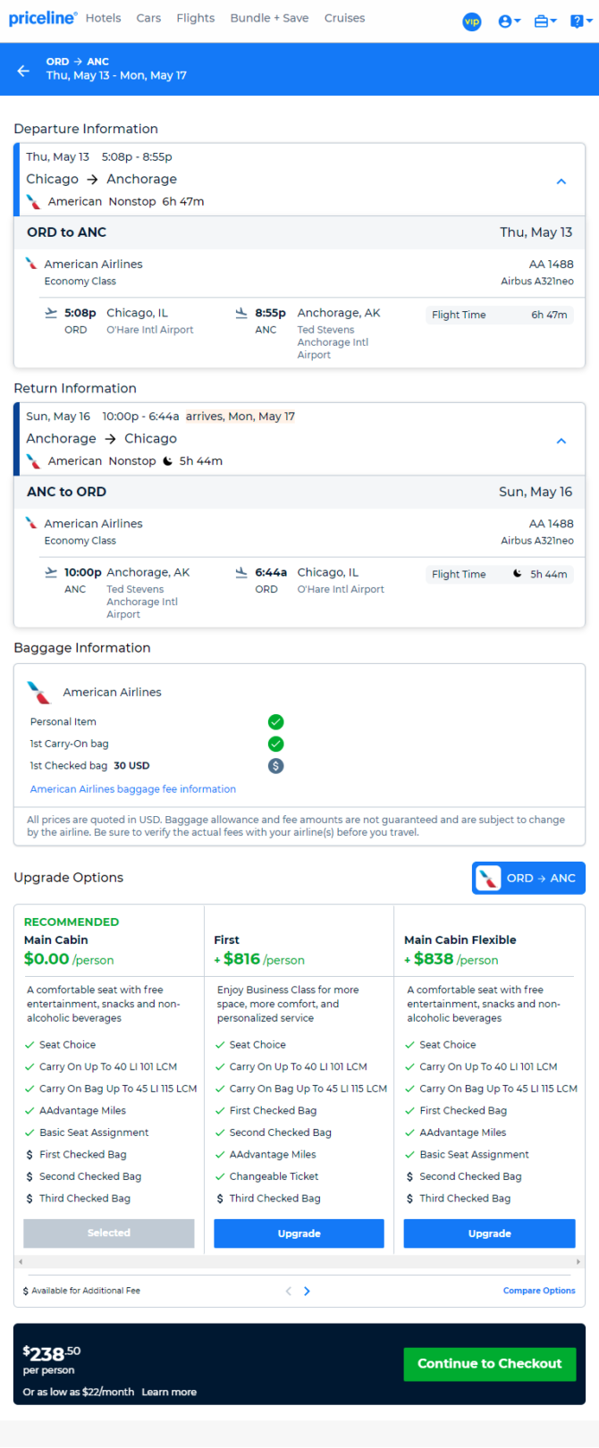The width and height of the screenshot is (599, 1448).
Task: Show next upgrade options with right arrow
Action: point(307,1291)
